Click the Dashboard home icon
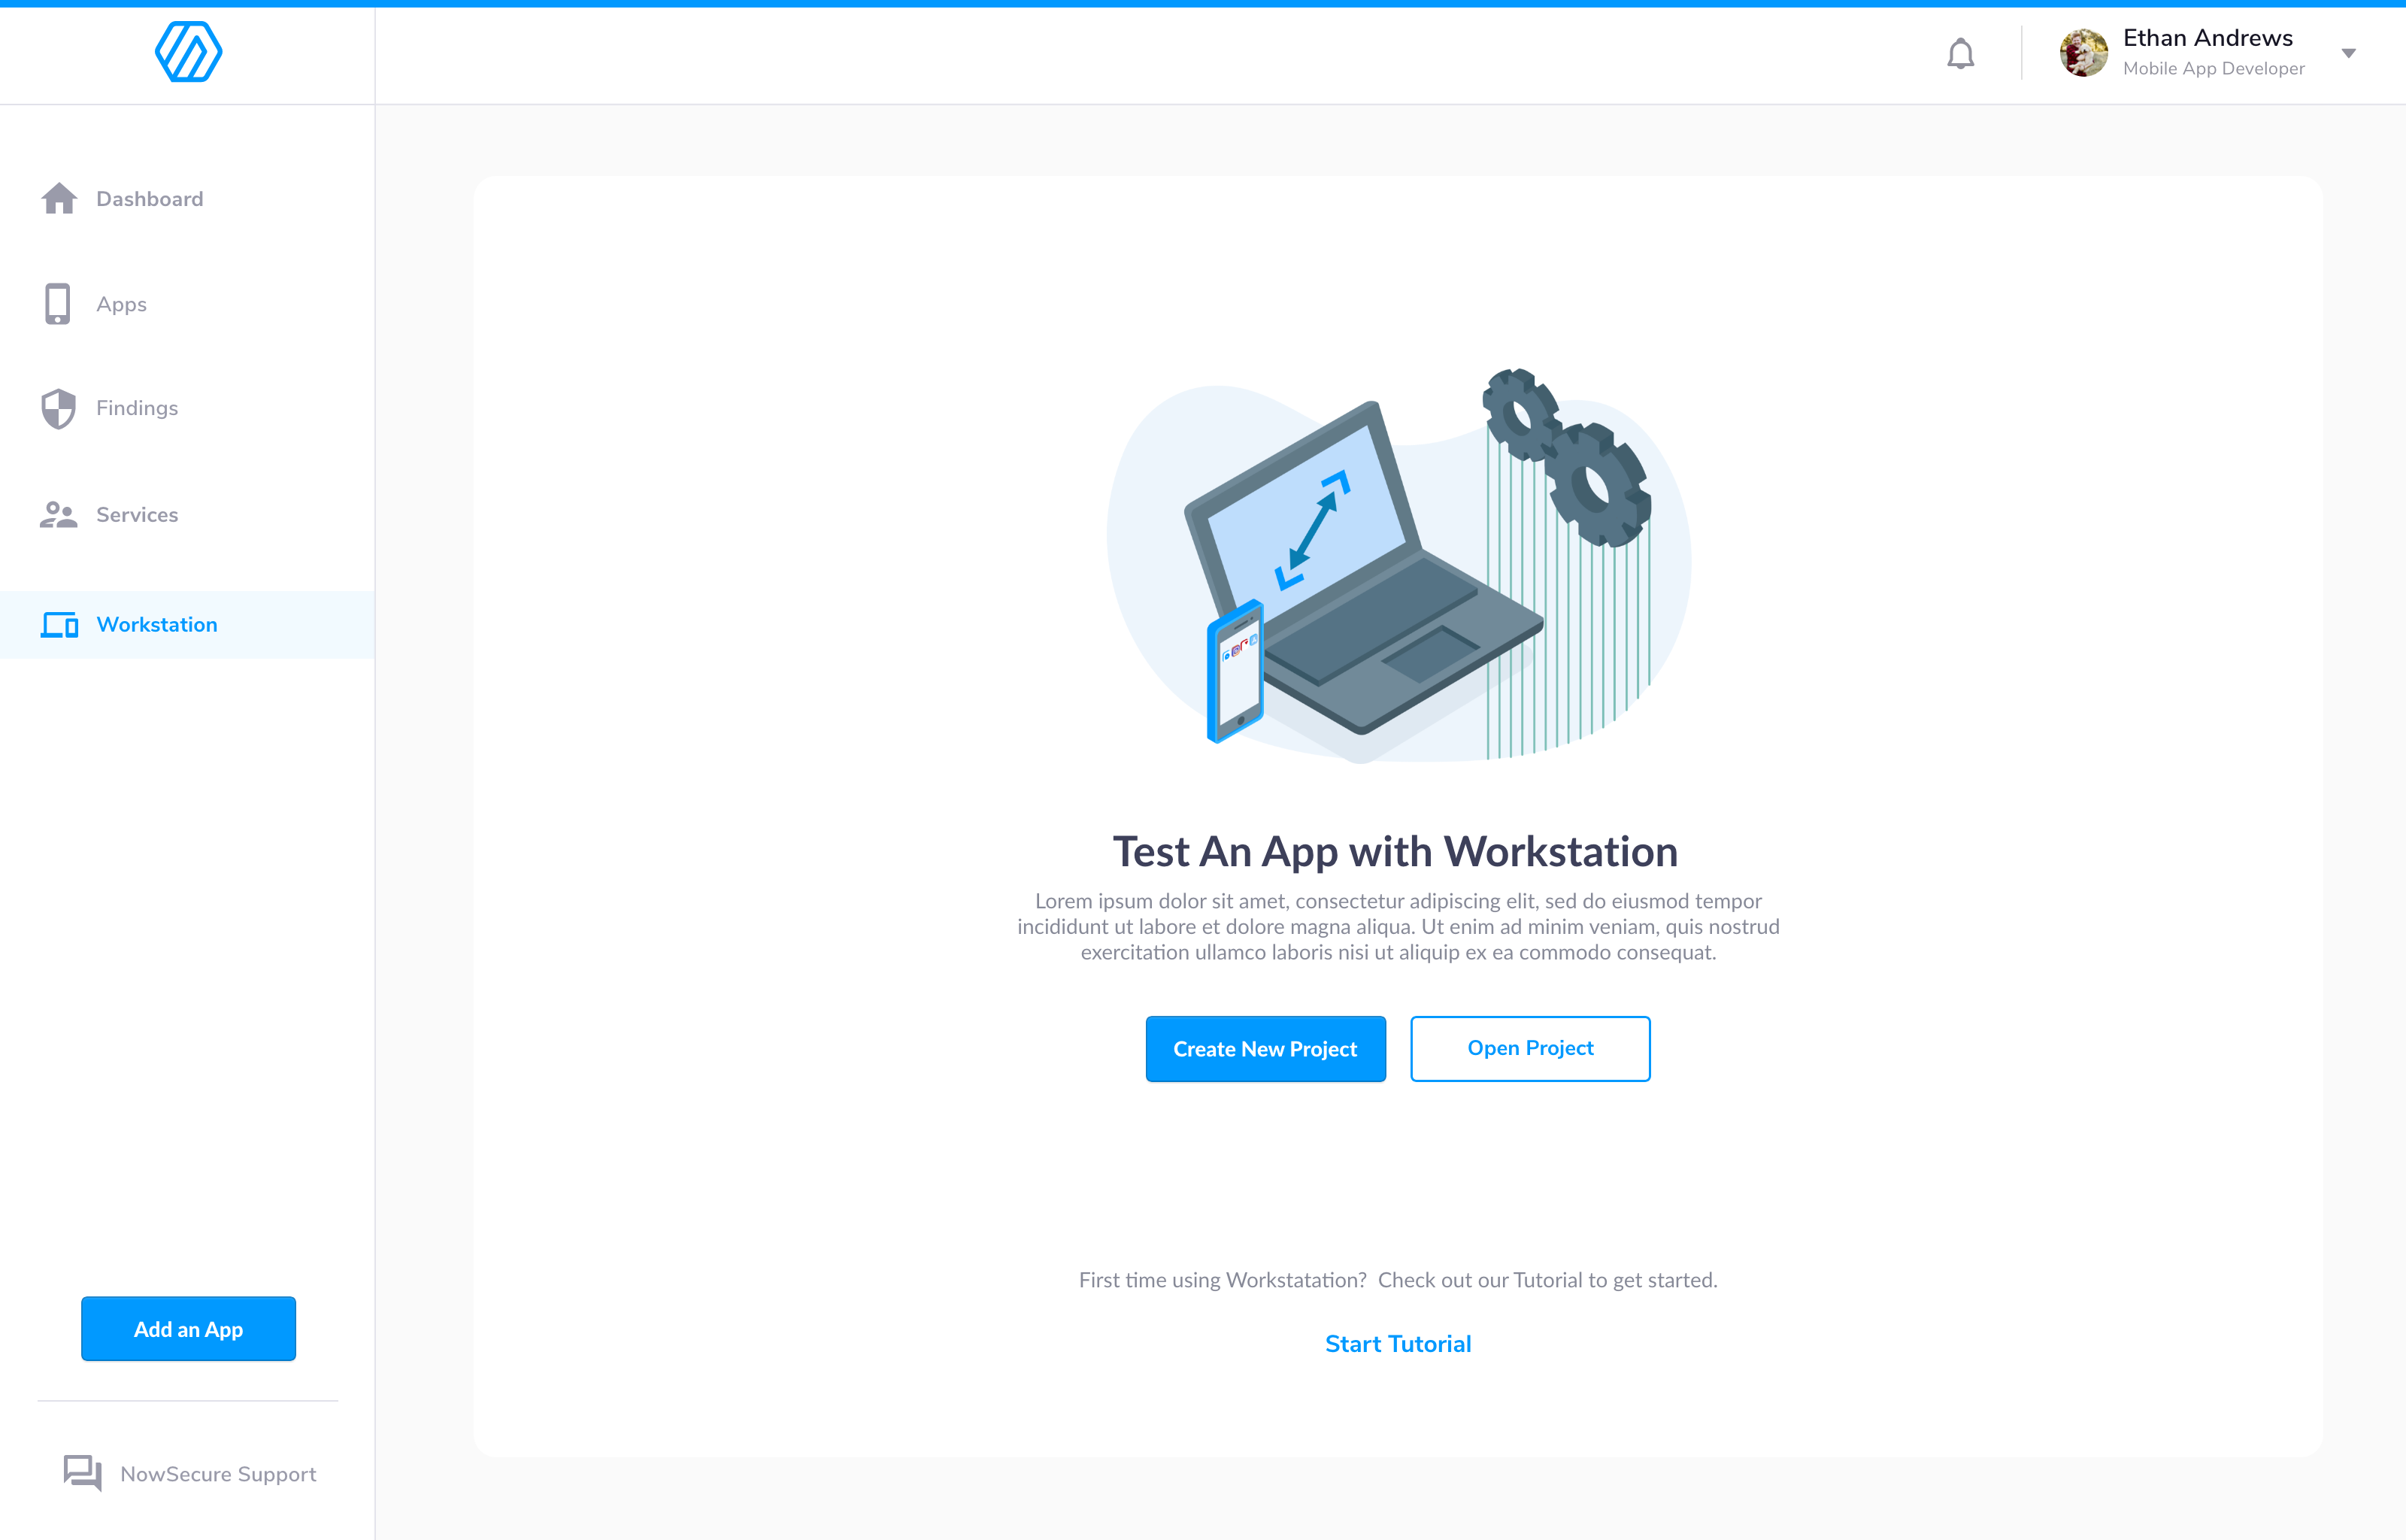 (x=59, y=199)
